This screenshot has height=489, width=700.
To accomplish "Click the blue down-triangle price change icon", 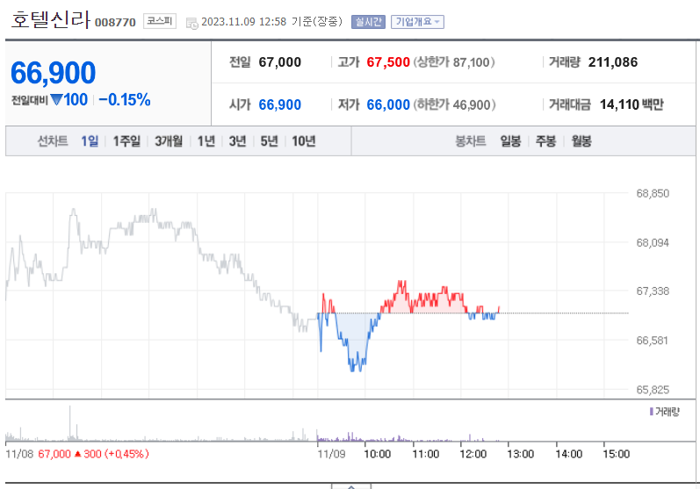I will [x=56, y=99].
